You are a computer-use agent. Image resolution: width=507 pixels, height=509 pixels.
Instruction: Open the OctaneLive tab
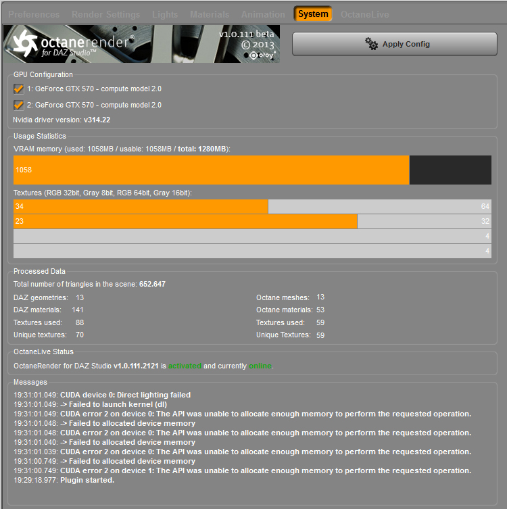[364, 14]
